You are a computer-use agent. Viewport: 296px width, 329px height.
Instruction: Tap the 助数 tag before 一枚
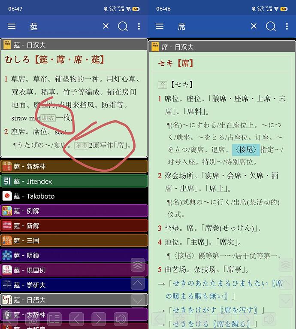48,118
